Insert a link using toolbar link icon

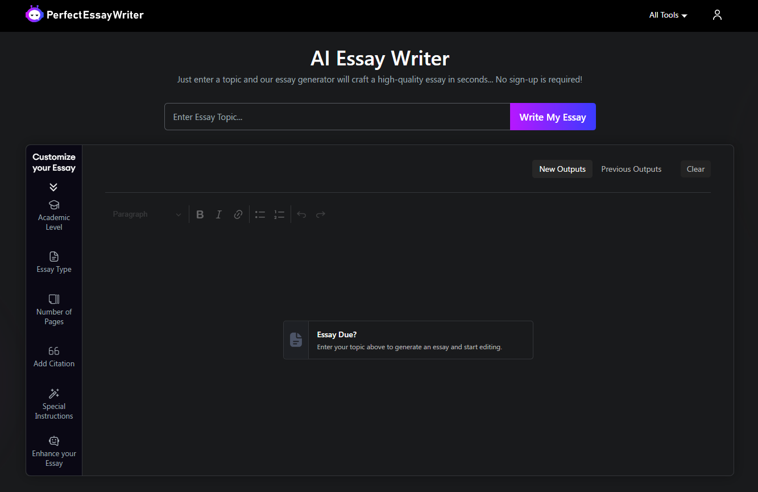(x=238, y=214)
